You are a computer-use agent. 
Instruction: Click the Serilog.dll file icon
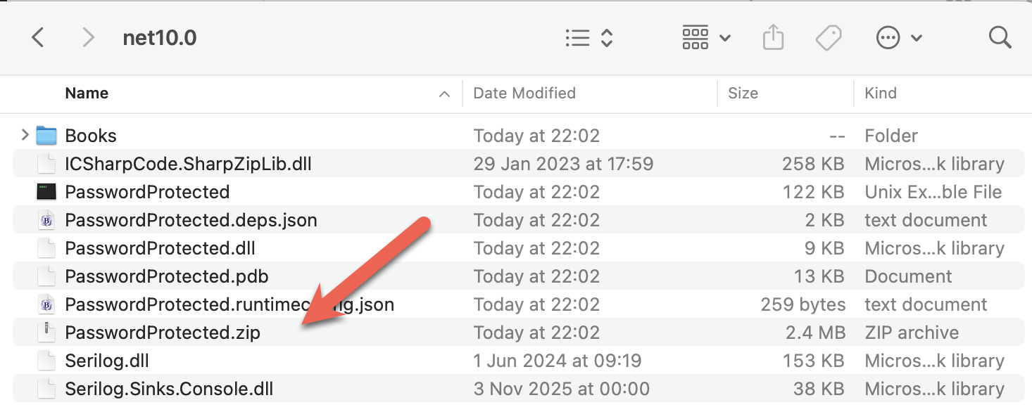[46, 360]
